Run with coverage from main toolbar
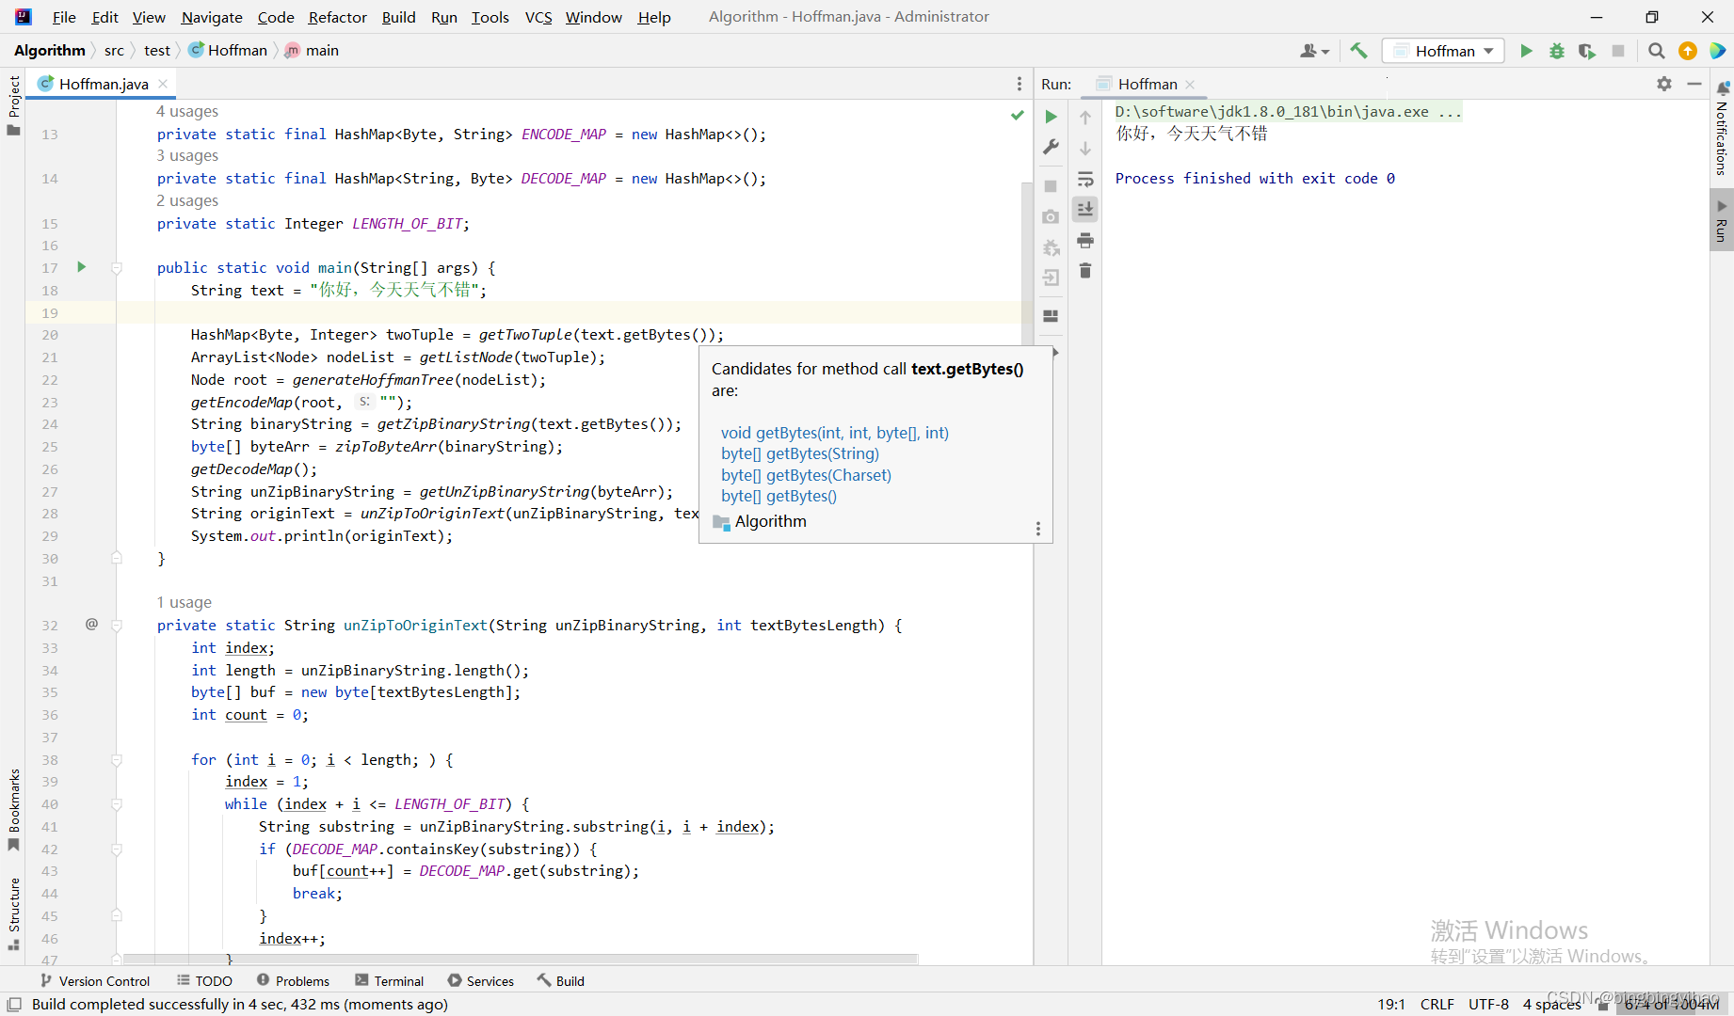This screenshot has width=1734, height=1016. 1587,51
